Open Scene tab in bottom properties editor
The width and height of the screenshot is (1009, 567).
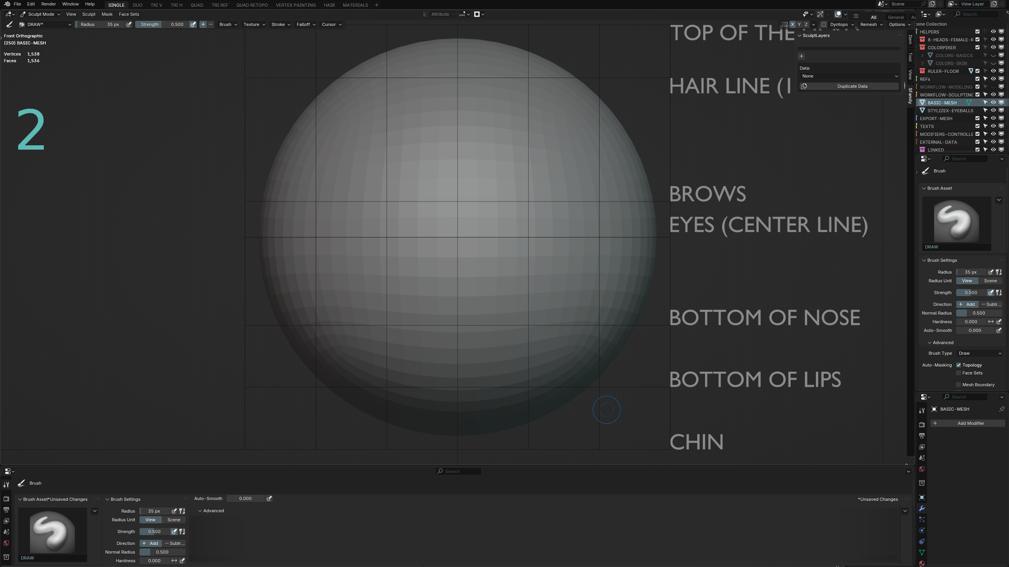pyautogui.click(x=6, y=532)
